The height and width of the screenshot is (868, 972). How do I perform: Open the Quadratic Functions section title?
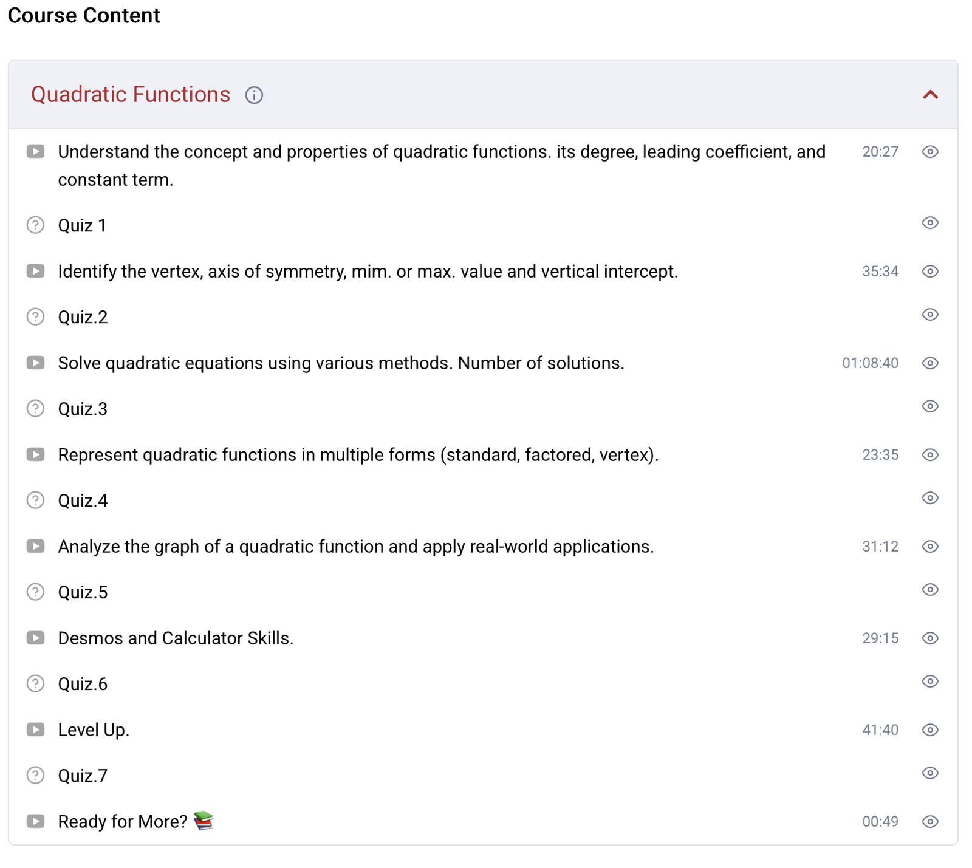click(x=131, y=95)
